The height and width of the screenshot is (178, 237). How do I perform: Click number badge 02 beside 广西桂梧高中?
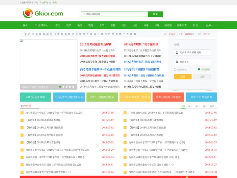point(125,113)
